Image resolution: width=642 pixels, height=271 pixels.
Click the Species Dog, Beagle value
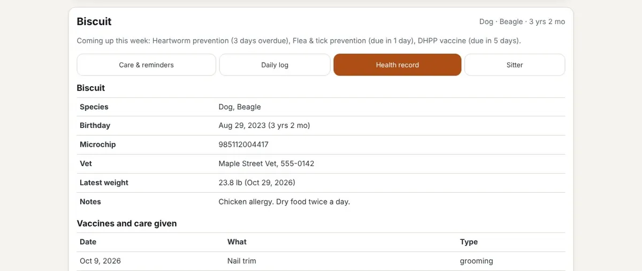tap(240, 107)
